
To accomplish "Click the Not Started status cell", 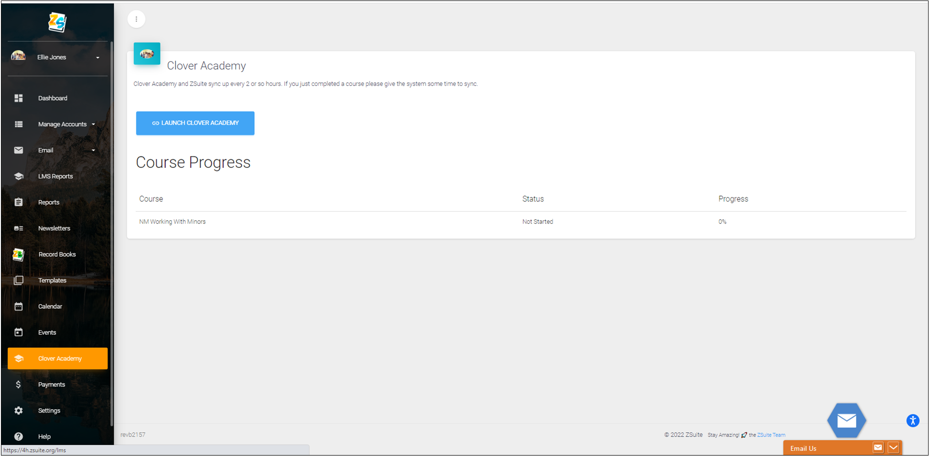I will pyautogui.click(x=538, y=222).
